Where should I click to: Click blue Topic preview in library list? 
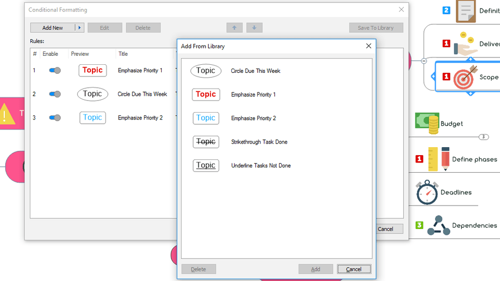point(206,118)
